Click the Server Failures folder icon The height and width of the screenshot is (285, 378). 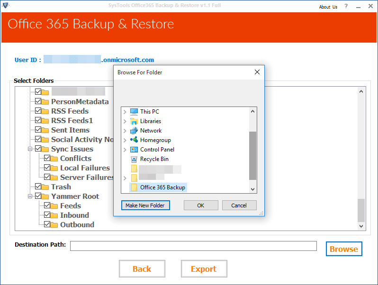(54, 178)
